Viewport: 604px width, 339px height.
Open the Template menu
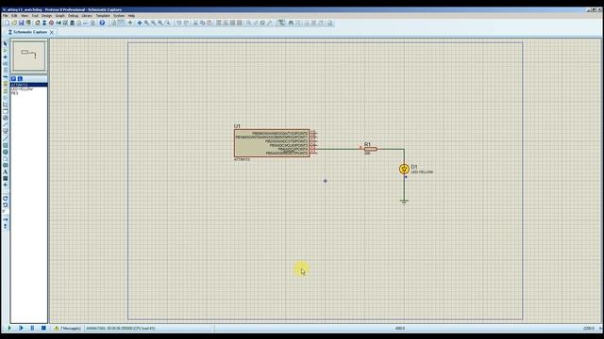pos(103,16)
